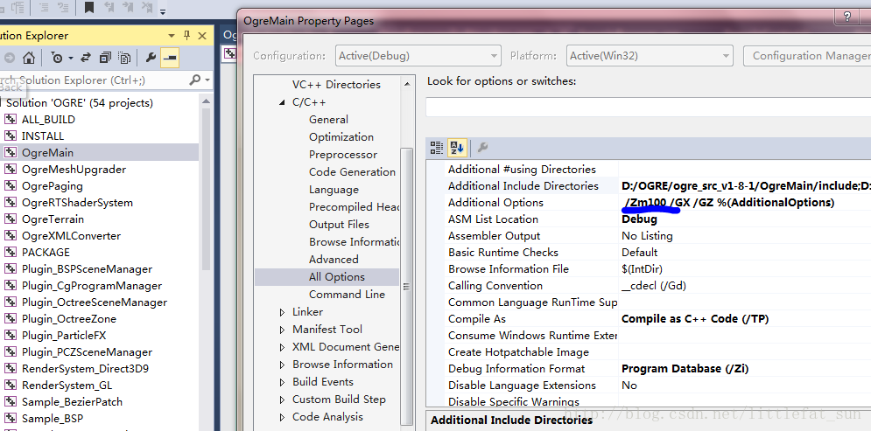The height and width of the screenshot is (431, 871).
Task: Click the Property Pages wrench in property grid
Action: tap(482, 148)
